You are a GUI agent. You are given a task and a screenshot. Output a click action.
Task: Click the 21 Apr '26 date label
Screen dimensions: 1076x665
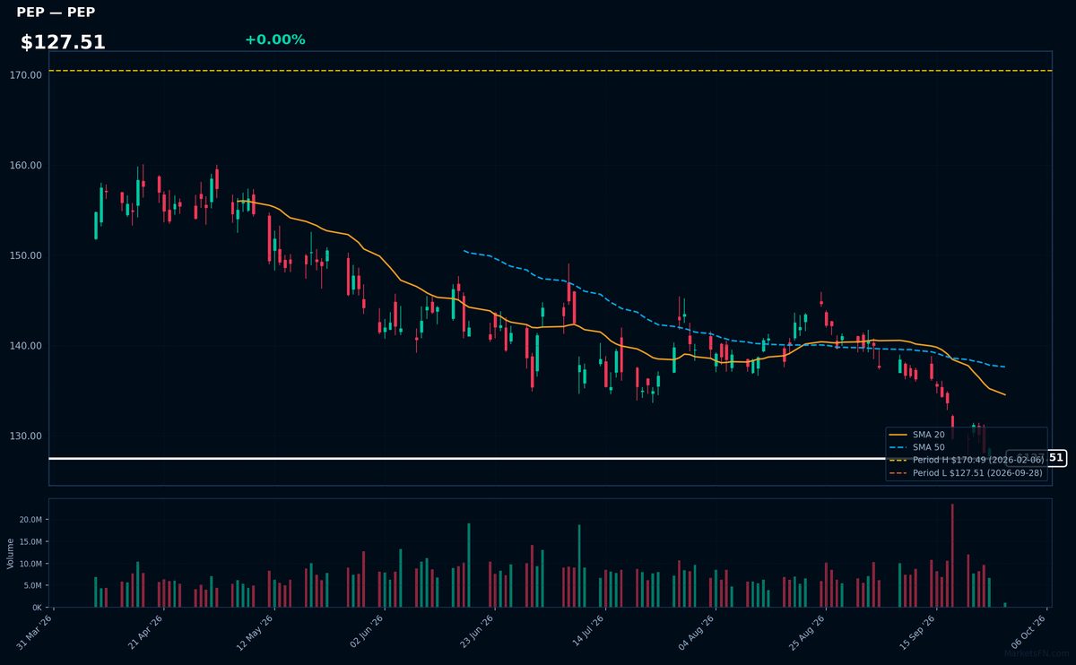pos(146,631)
